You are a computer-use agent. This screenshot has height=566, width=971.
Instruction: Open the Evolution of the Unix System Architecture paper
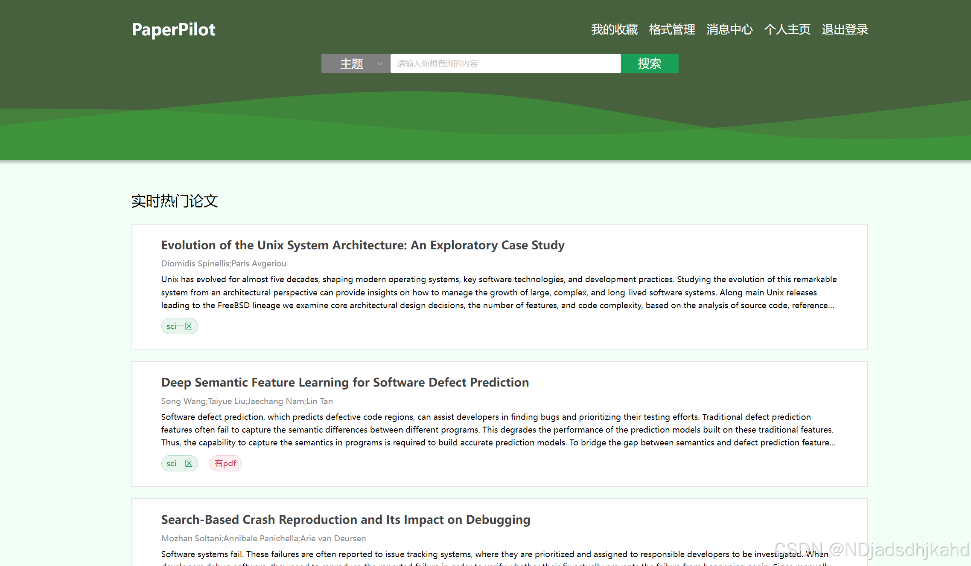[362, 245]
